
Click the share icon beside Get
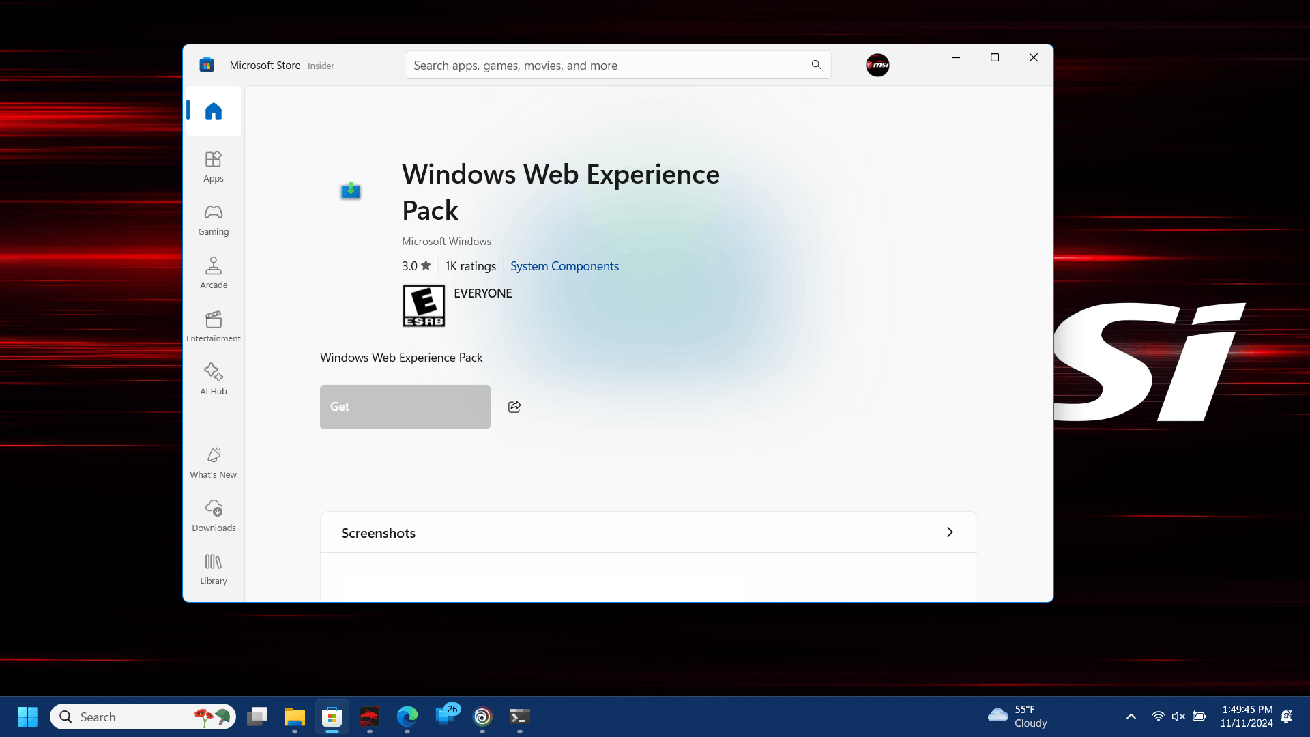pos(514,407)
